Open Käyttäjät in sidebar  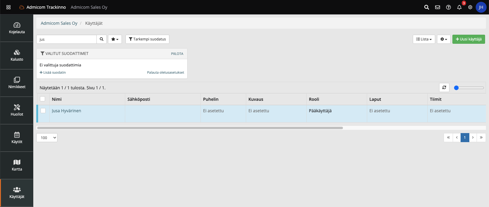(x=17, y=193)
